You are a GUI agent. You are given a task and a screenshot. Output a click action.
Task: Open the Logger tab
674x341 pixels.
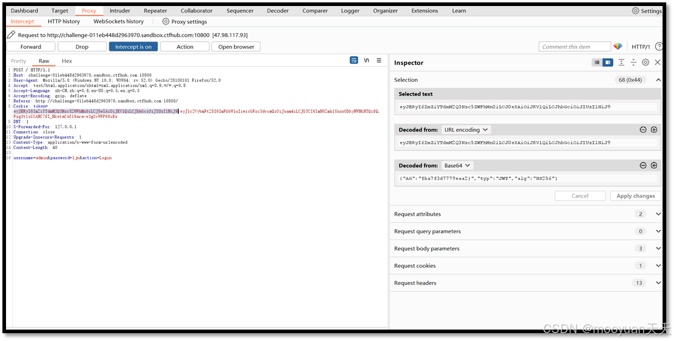click(351, 11)
